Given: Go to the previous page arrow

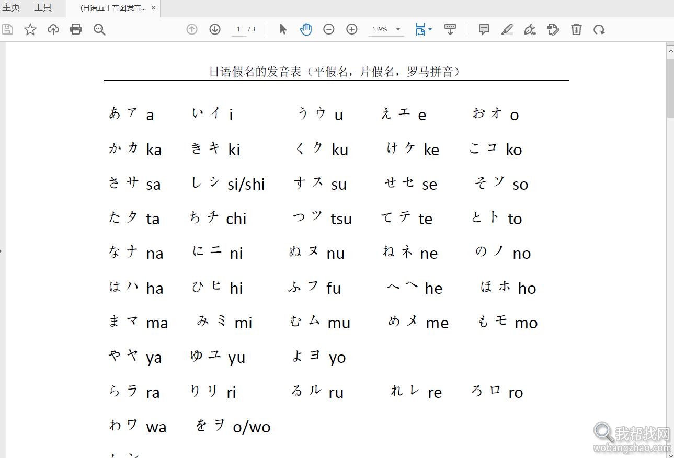Looking at the screenshot, I should 192,29.
